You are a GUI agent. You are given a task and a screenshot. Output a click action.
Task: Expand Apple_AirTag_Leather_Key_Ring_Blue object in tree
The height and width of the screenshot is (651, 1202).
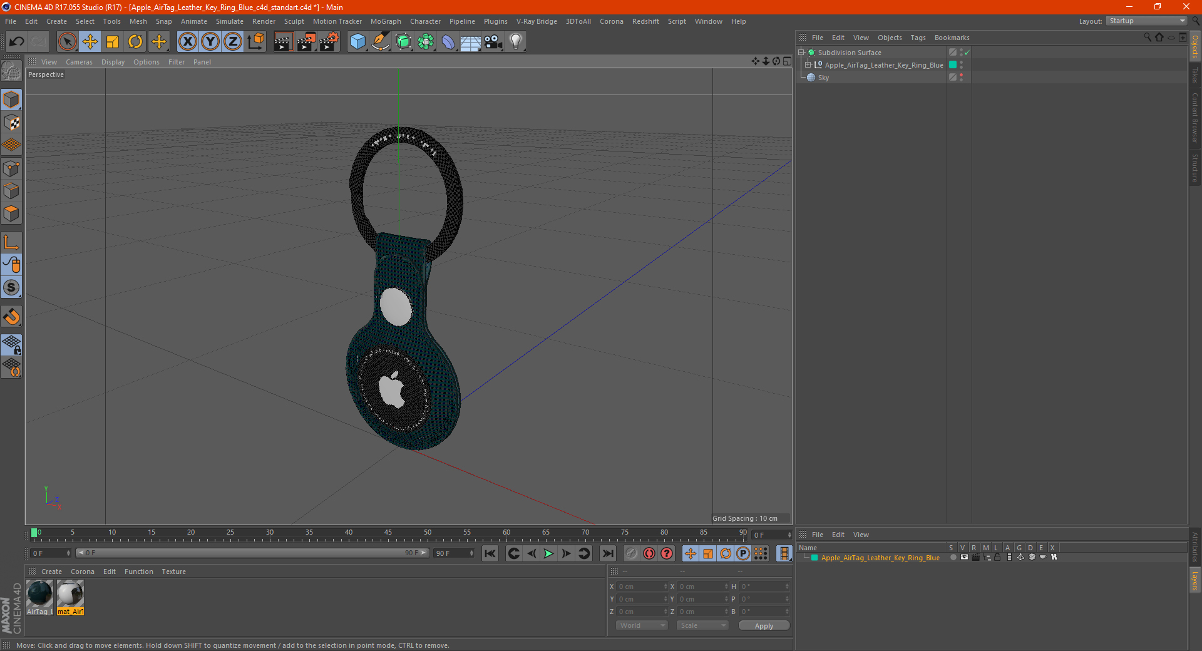[808, 65]
